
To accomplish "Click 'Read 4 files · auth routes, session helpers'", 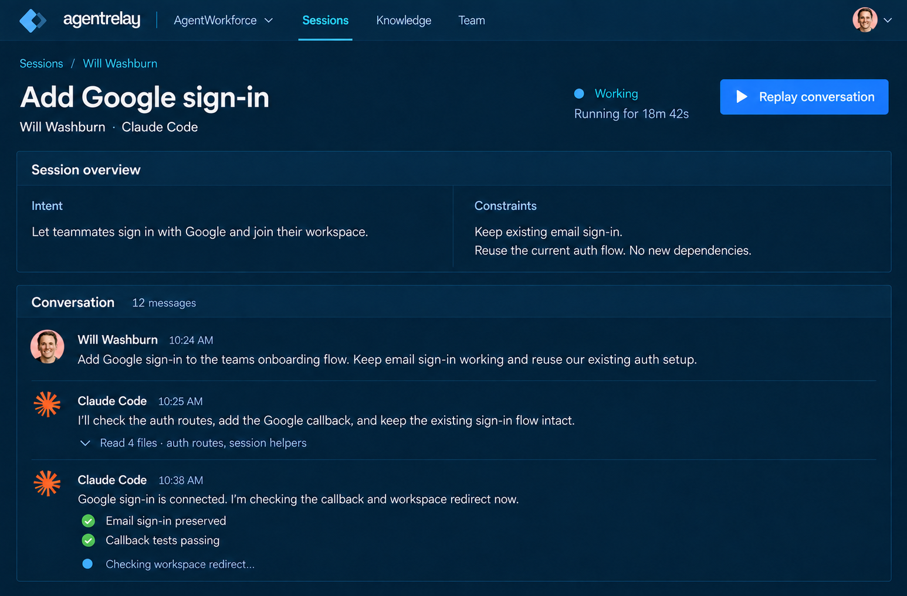I will pyautogui.click(x=203, y=443).
